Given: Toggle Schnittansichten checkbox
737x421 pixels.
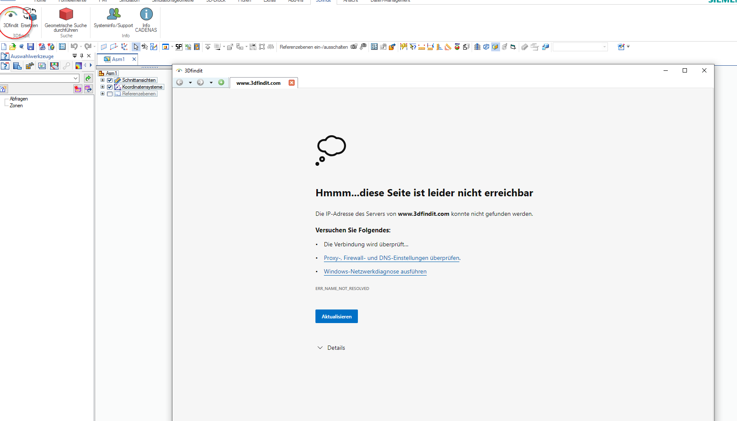Looking at the screenshot, I should 110,80.
